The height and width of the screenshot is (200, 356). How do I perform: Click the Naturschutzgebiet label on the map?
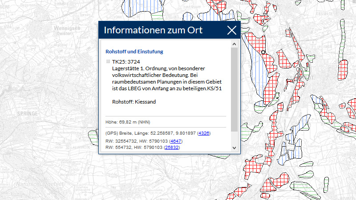pos(39,184)
